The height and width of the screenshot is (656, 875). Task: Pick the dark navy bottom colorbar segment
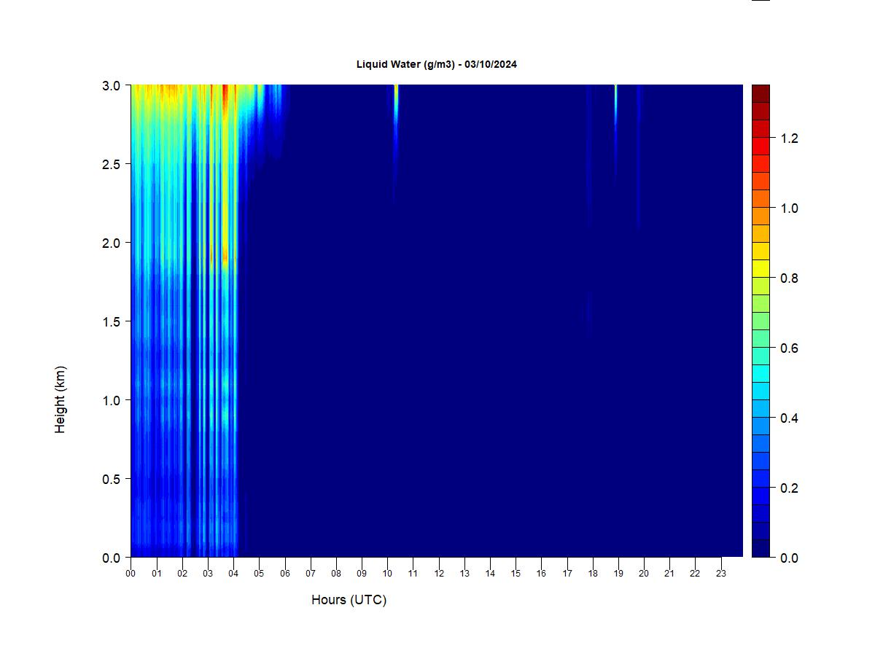[x=761, y=549]
